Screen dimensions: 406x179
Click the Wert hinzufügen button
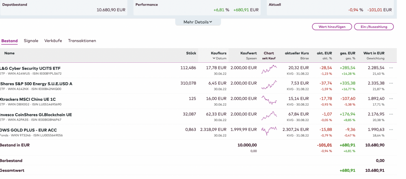click(332, 27)
